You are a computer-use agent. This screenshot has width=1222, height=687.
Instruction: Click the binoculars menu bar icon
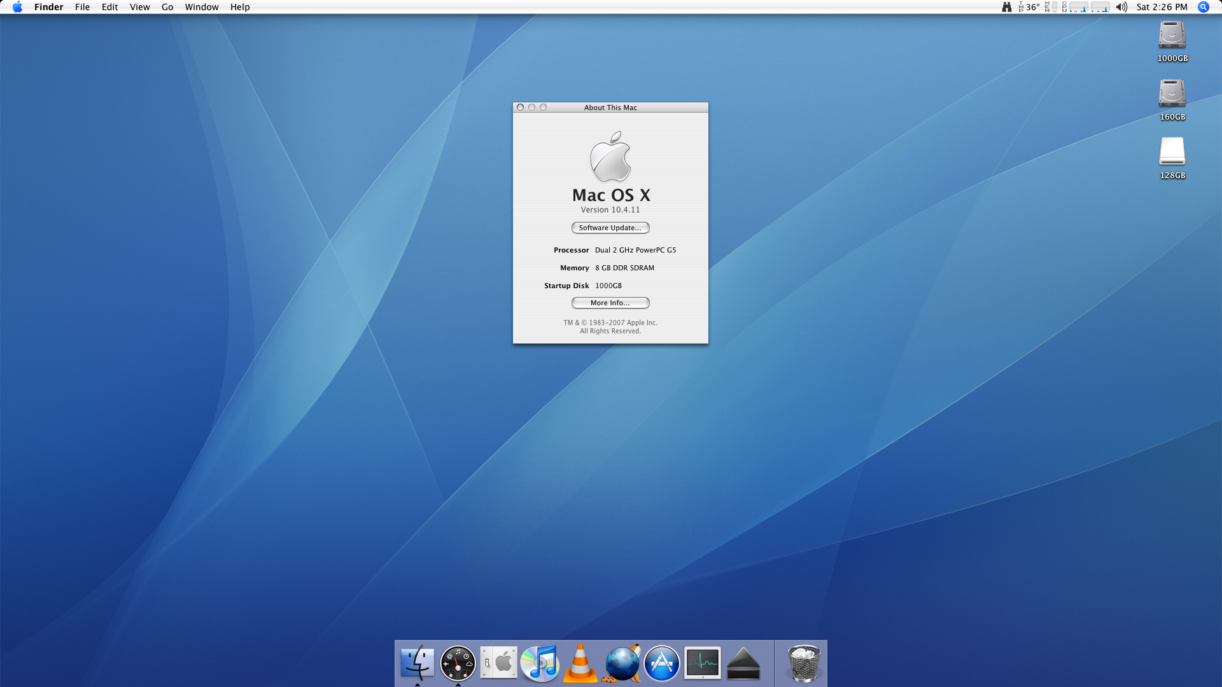coord(1007,7)
